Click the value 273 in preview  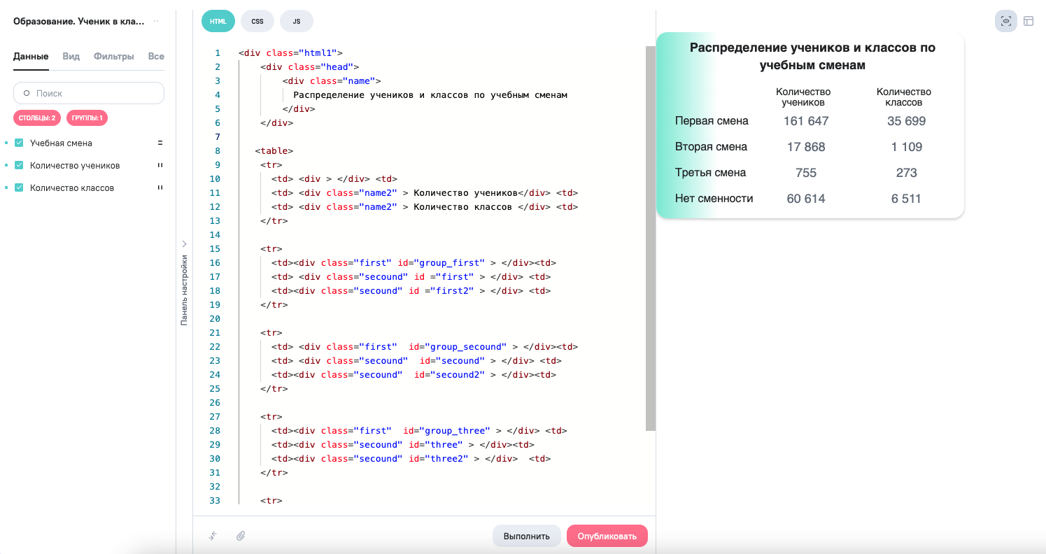click(906, 173)
